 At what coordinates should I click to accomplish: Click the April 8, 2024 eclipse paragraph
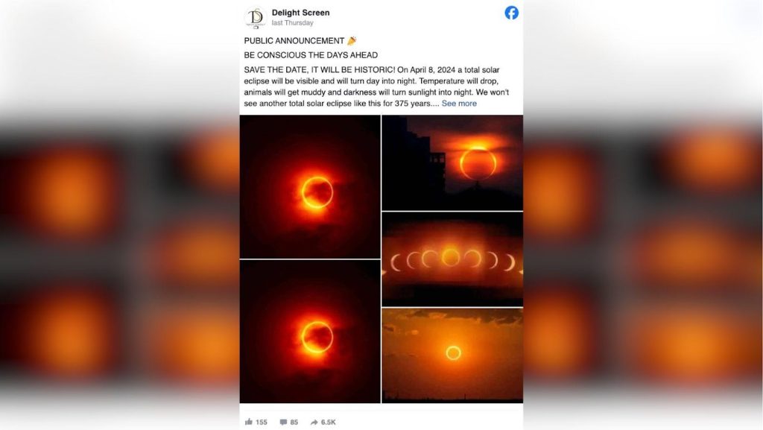pyautogui.click(x=376, y=86)
